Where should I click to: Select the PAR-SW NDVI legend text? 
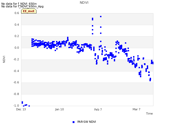(87, 122)
